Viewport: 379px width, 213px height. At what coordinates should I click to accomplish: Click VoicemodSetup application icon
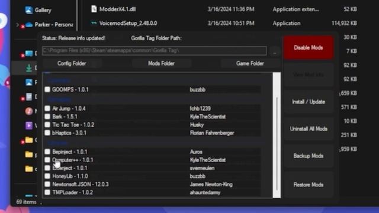point(94,23)
